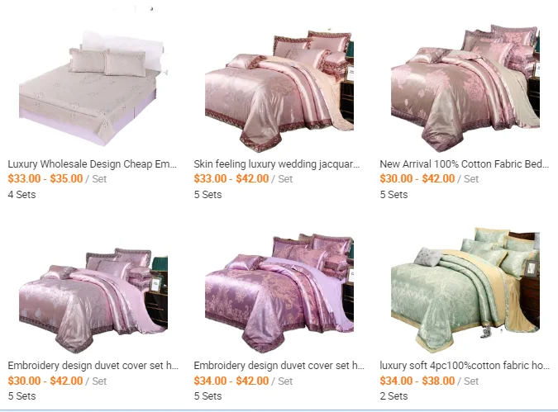Viewport: 558px width, 412px height.
Task: Open the beige embroidered bed sheet image
Action: click(93, 89)
